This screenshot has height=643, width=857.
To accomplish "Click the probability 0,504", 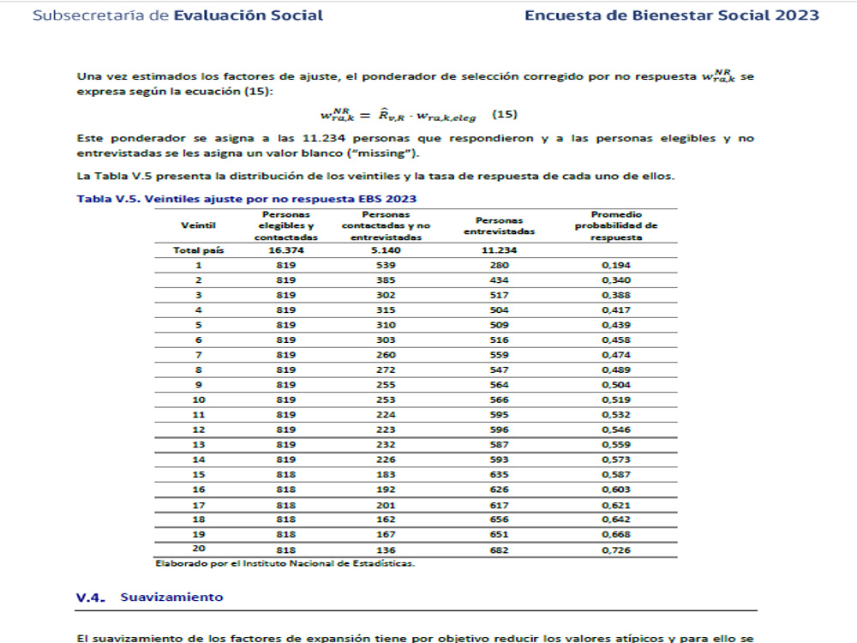I will coord(616,385).
